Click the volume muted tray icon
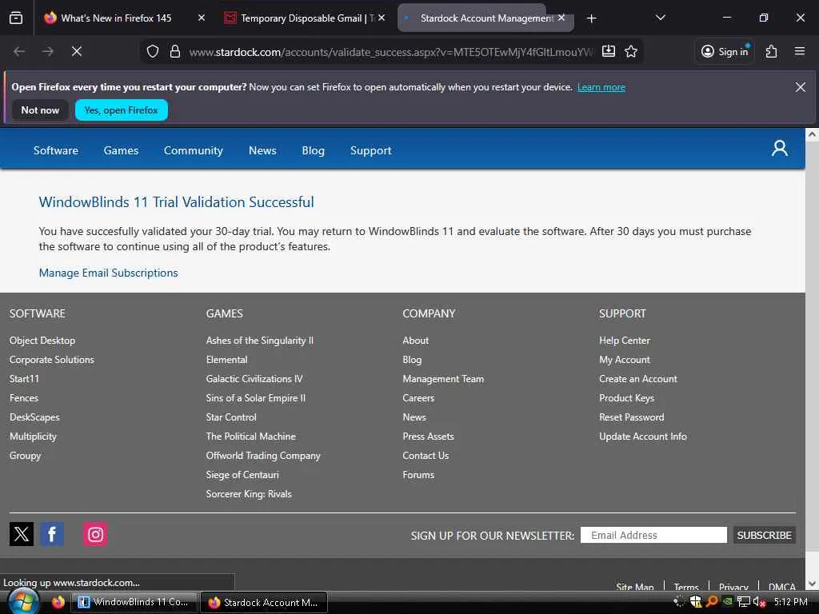The height and width of the screenshot is (614, 819). (x=759, y=602)
